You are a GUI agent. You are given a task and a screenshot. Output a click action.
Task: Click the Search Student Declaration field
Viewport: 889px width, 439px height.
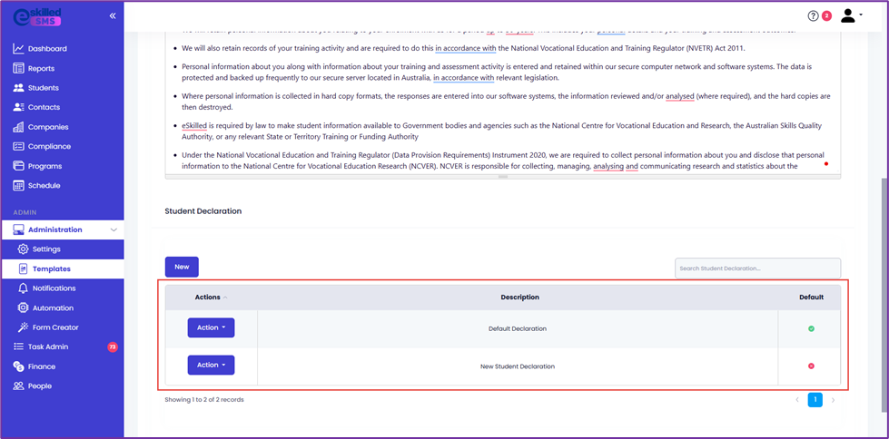(757, 268)
